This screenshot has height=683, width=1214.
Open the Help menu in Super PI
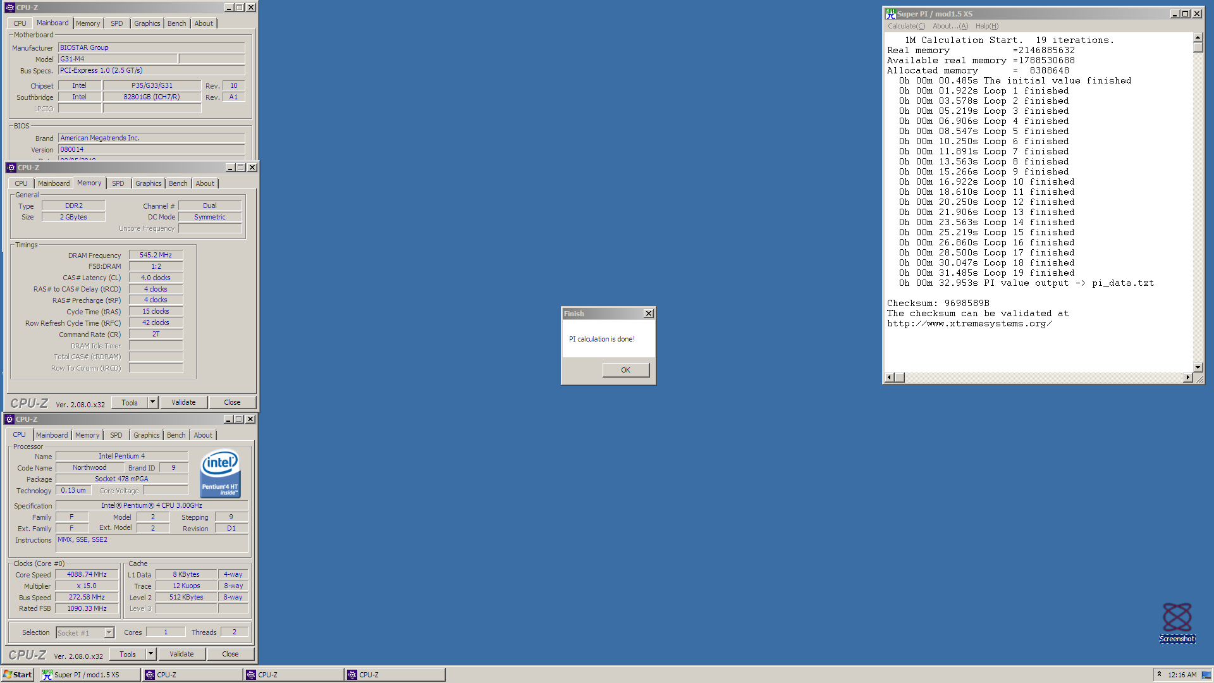pos(986,26)
